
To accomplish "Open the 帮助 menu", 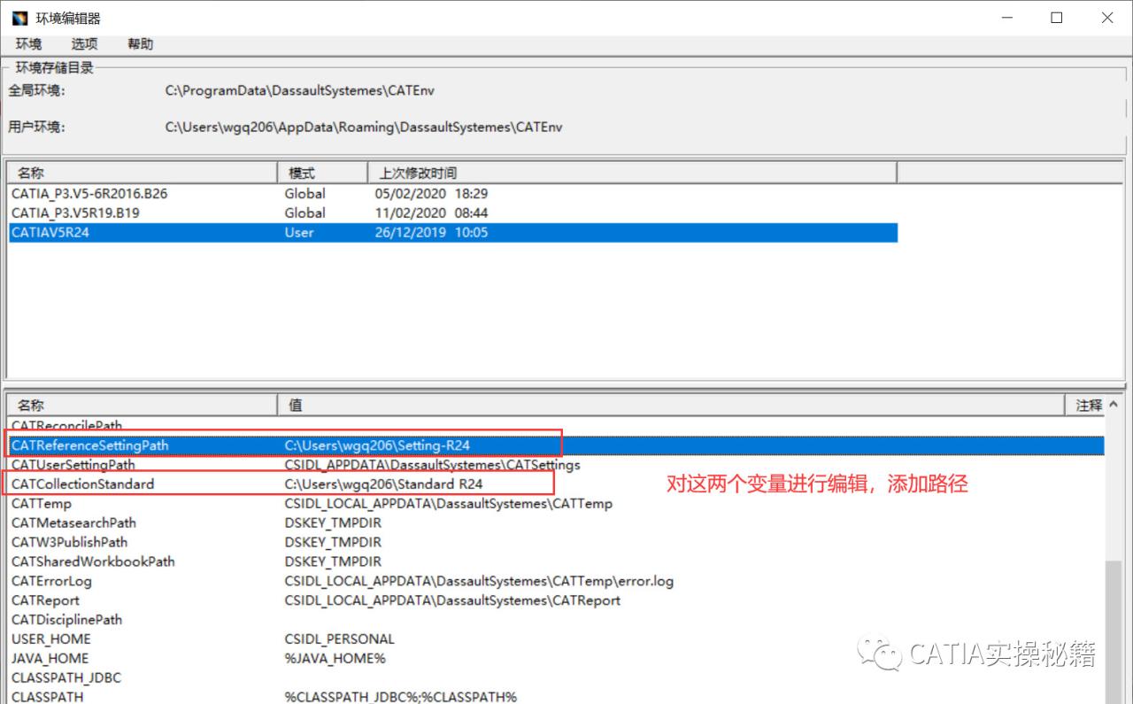I will [x=139, y=43].
